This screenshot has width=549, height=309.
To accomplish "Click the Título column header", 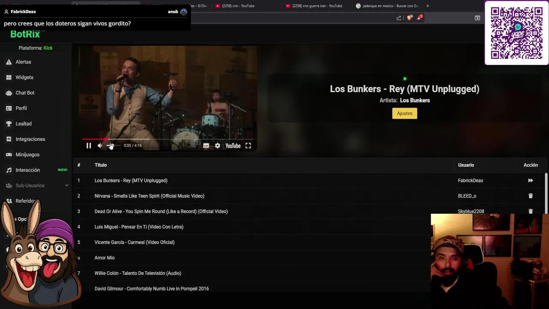I will click(100, 165).
